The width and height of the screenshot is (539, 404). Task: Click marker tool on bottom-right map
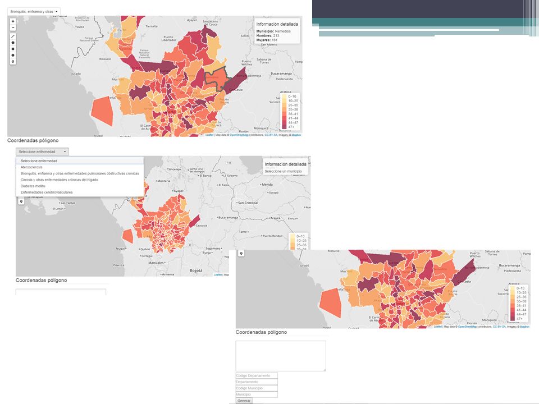[241, 254]
